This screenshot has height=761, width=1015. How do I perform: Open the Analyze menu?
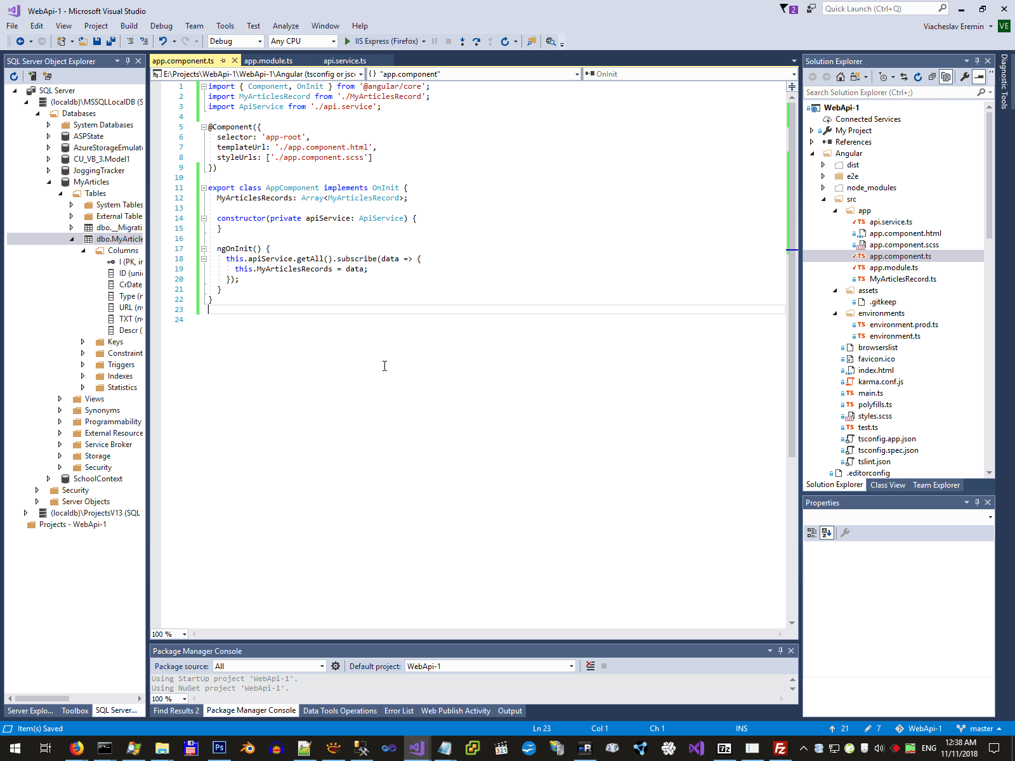[285, 26]
